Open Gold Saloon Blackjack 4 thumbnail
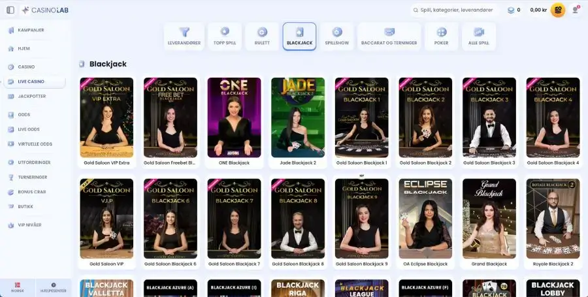The height and width of the screenshot is (297, 588). tap(553, 117)
